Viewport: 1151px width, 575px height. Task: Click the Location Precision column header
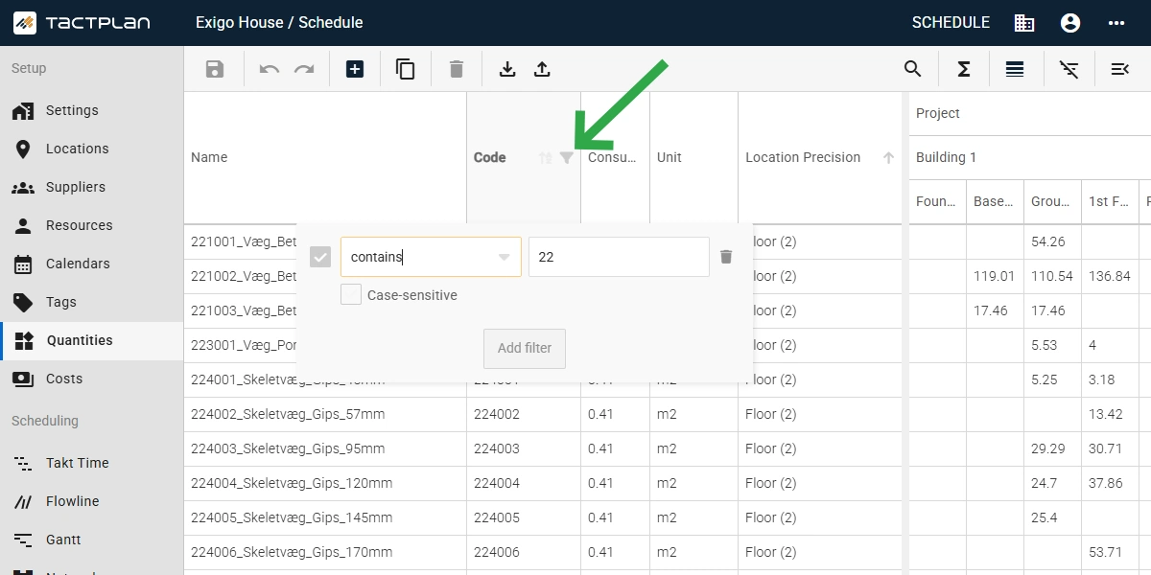tap(821, 158)
